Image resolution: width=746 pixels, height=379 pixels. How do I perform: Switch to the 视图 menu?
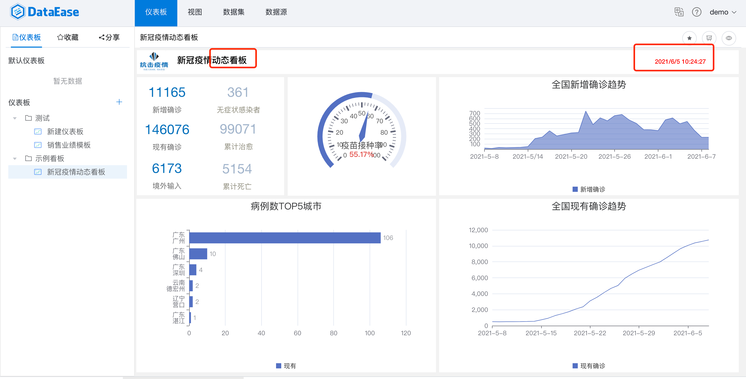(x=195, y=12)
